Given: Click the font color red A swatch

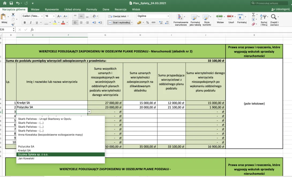Looking at the screenshot, I should click(x=63, y=22).
